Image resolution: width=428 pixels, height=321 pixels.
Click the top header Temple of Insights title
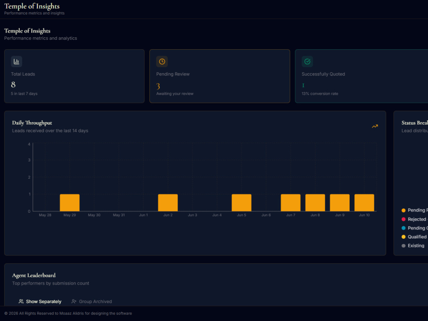pyautogui.click(x=32, y=6)
